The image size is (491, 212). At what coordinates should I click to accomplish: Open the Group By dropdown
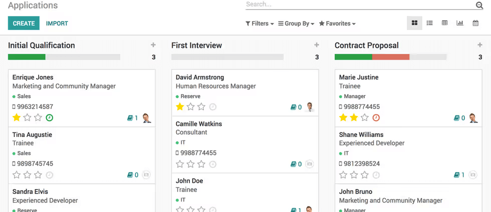[296, 23]
